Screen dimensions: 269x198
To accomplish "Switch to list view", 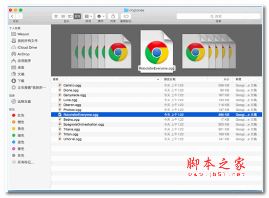I will [x=63, y=16].
